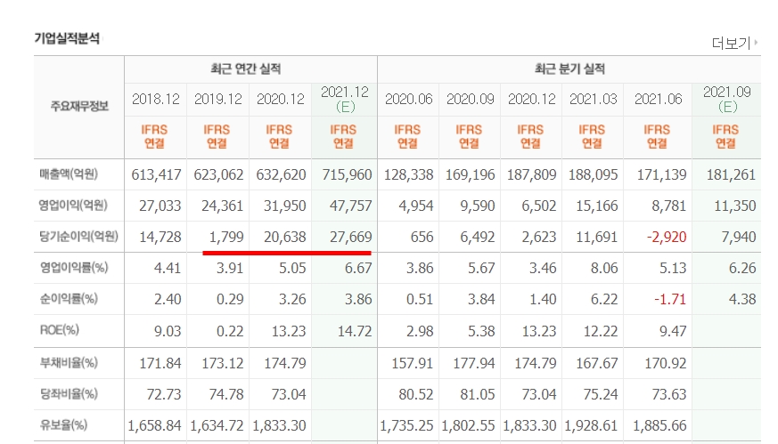Click the operating profit 24,361
The height and width of the screenshot is (444, 778).
222,206
